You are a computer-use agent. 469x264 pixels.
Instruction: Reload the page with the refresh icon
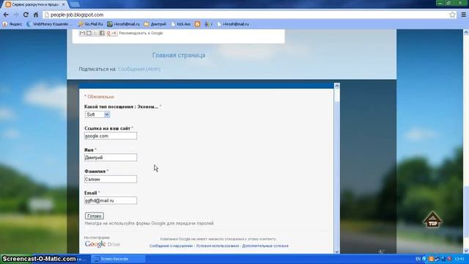tap(26, 15)
